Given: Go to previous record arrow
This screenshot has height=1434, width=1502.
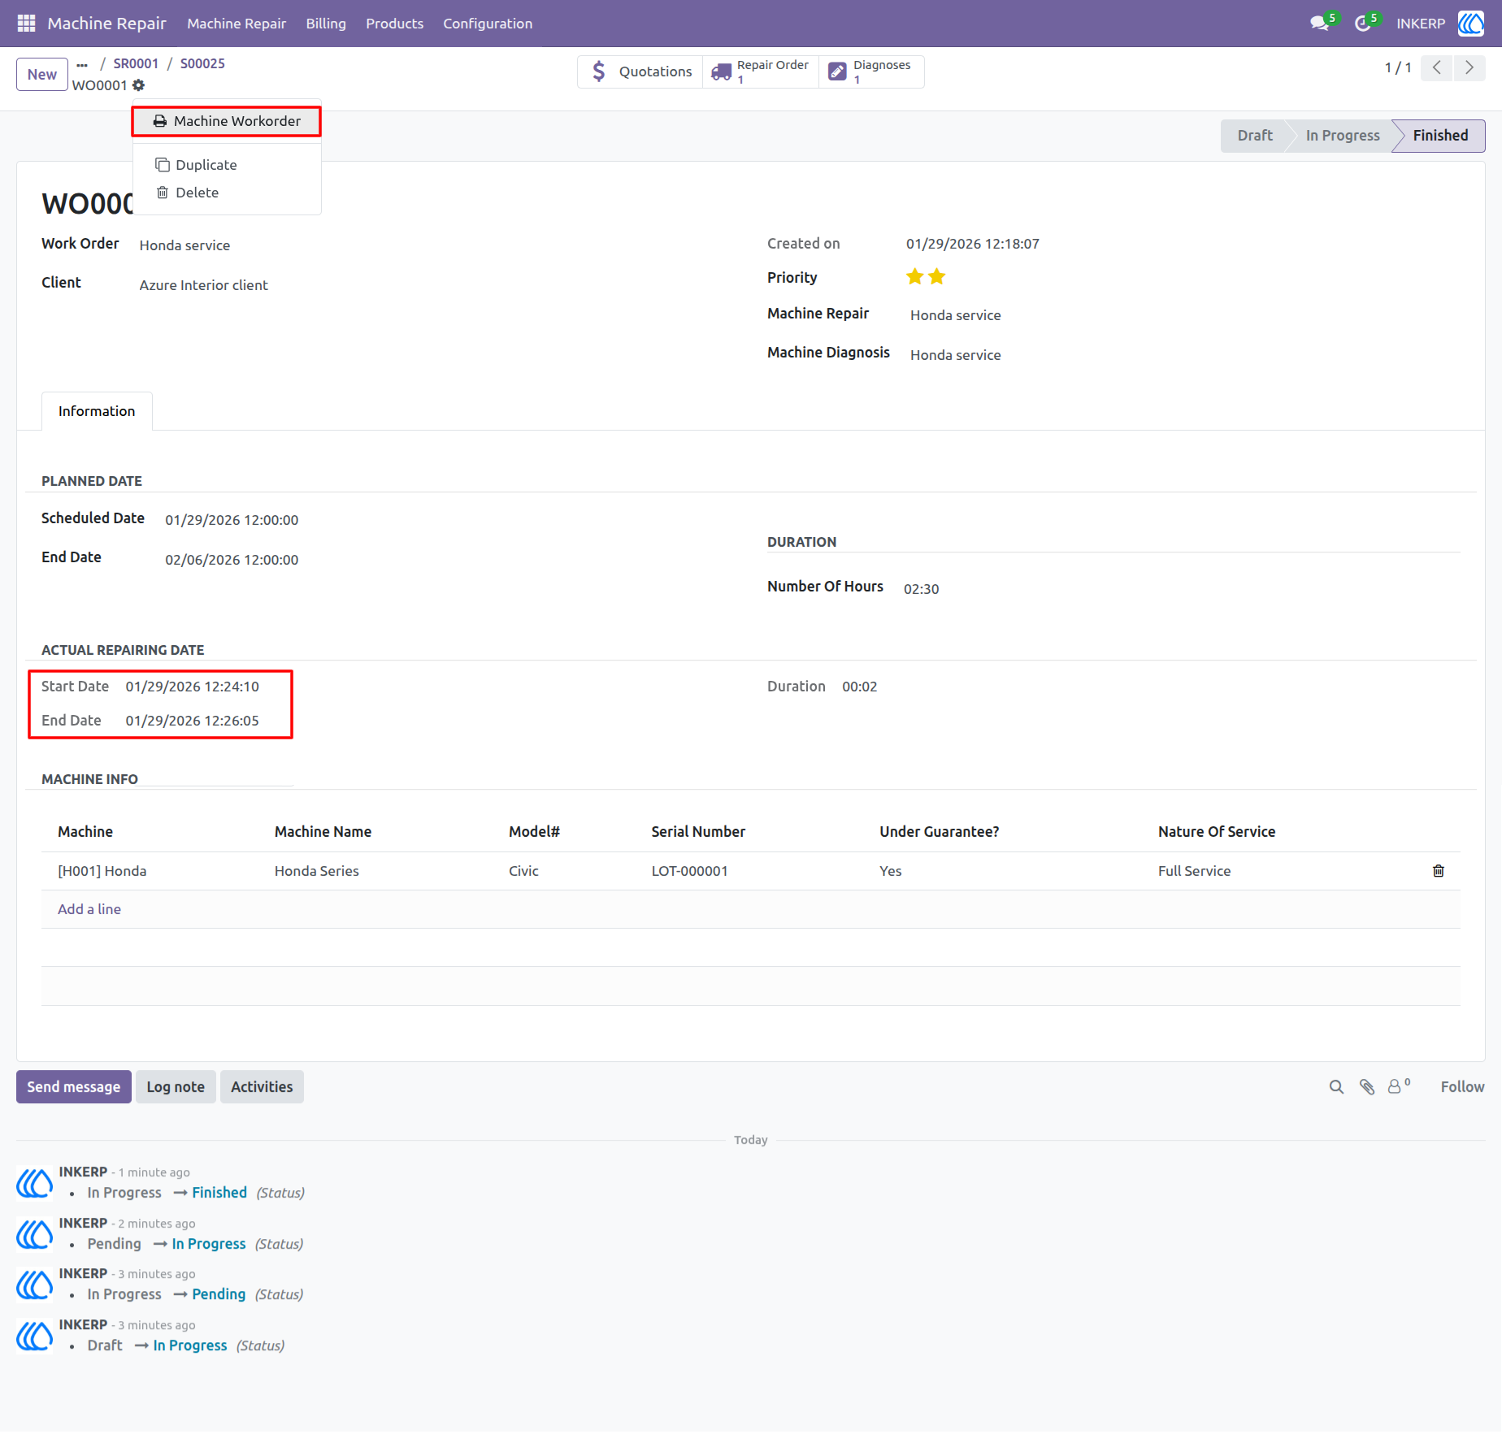Looking at the screenshot, I should (x=1437, y=67).
